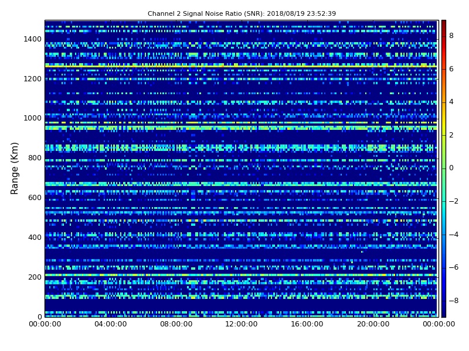469x351 pixels.
Task: Click the 12:00:00 time tick label
Action: pos(242,324)
